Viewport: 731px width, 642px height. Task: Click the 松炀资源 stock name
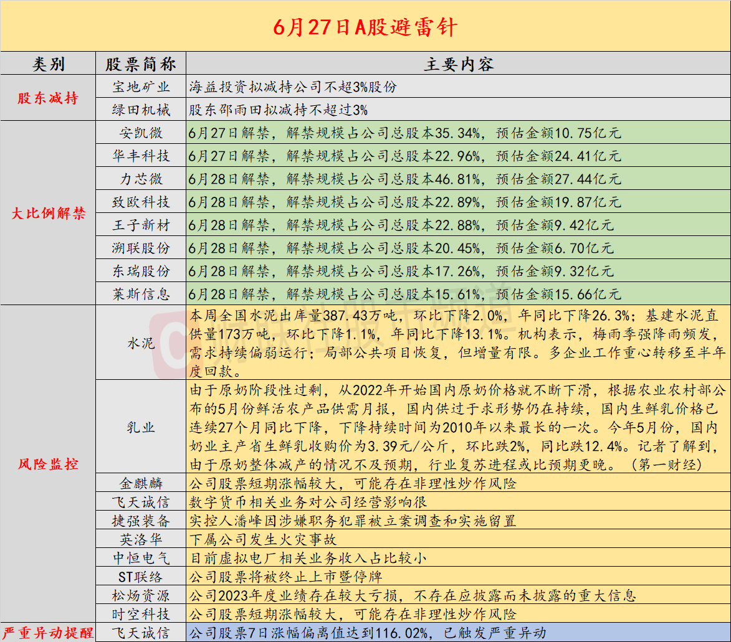[x=141, y=595]
